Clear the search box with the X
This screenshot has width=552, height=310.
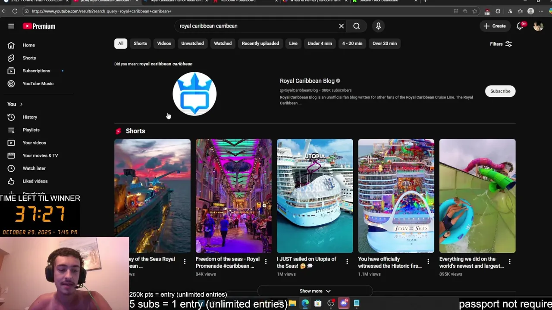pos(341,26)
